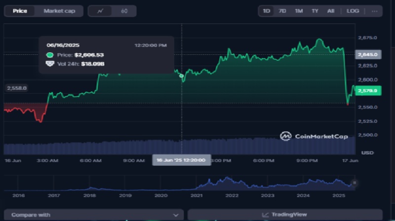Grab the range slider handle near 2025
395x221 pixels.
[x=354, y=183]
